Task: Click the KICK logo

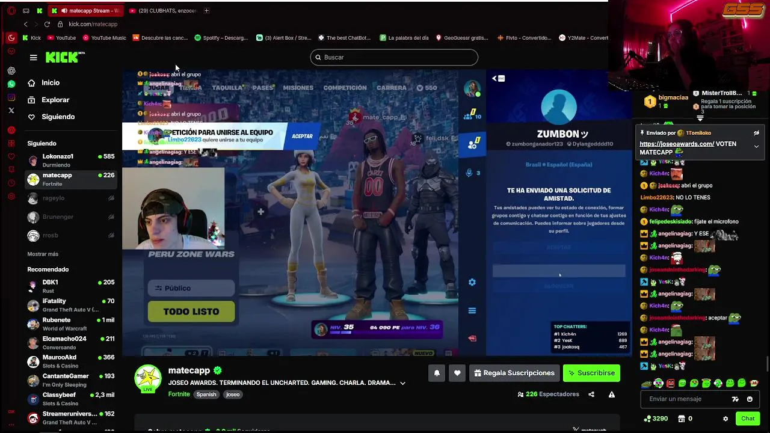Action: click(x=65, y=57)
